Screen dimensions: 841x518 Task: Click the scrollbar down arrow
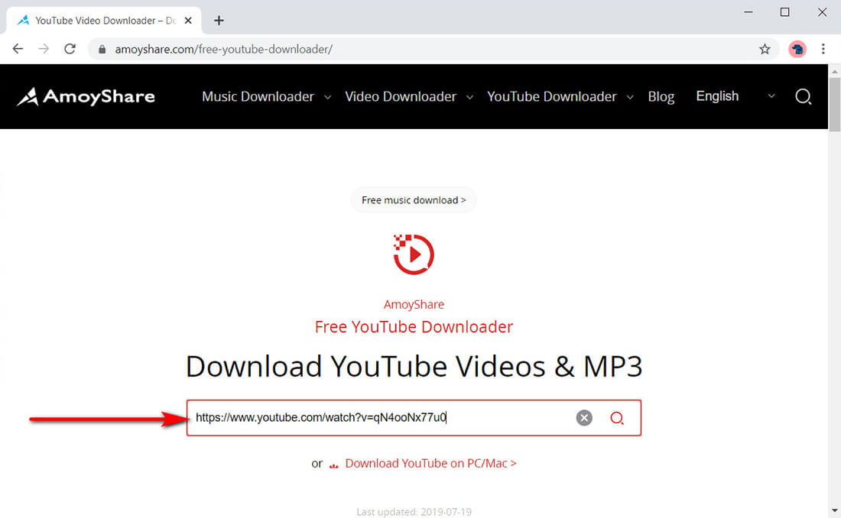click(x=835, y=510)
